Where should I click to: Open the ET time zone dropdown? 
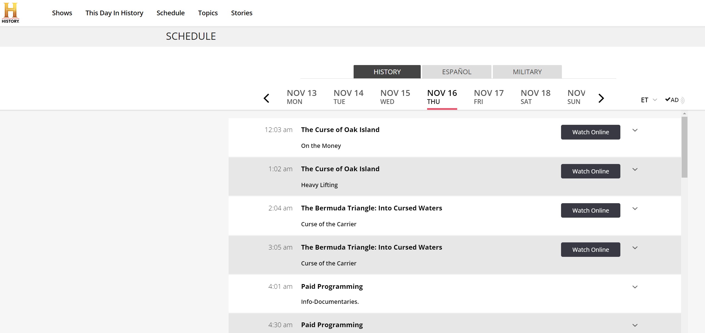pos(649,100)
